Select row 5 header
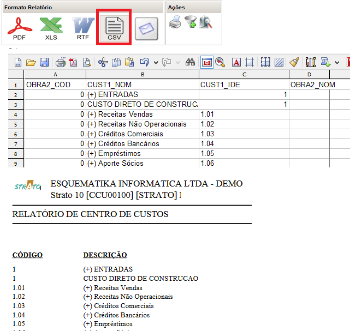 pyautogui.click(x=16, y=124)
